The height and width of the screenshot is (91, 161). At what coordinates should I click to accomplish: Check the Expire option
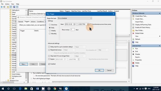[49, 59]
